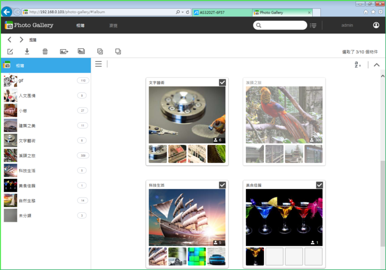Toggle the list view hamburger icon

99,64
